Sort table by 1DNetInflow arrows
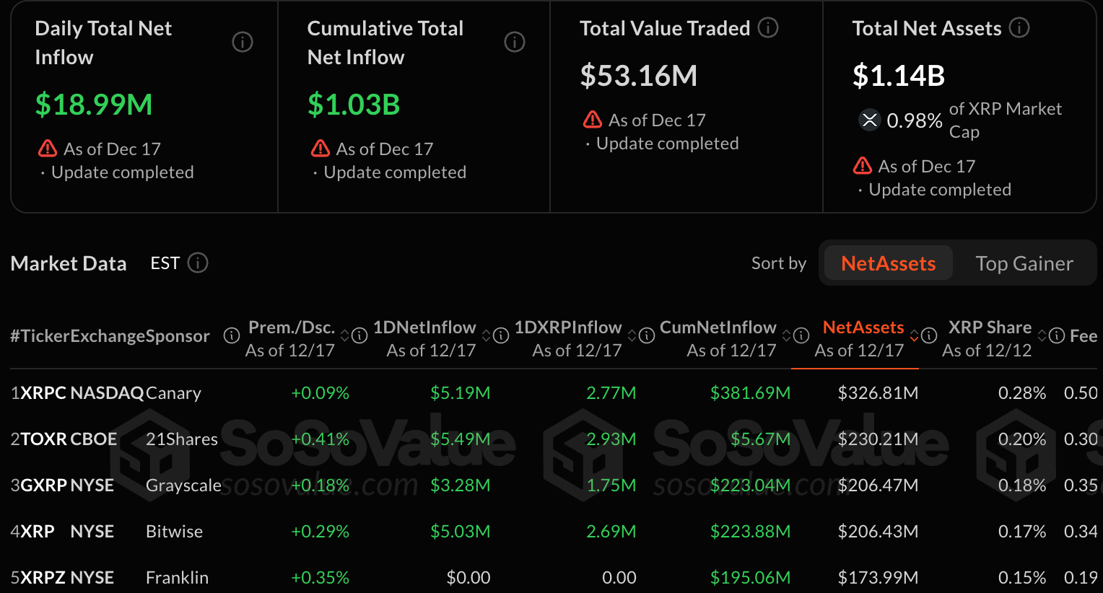 487,336
